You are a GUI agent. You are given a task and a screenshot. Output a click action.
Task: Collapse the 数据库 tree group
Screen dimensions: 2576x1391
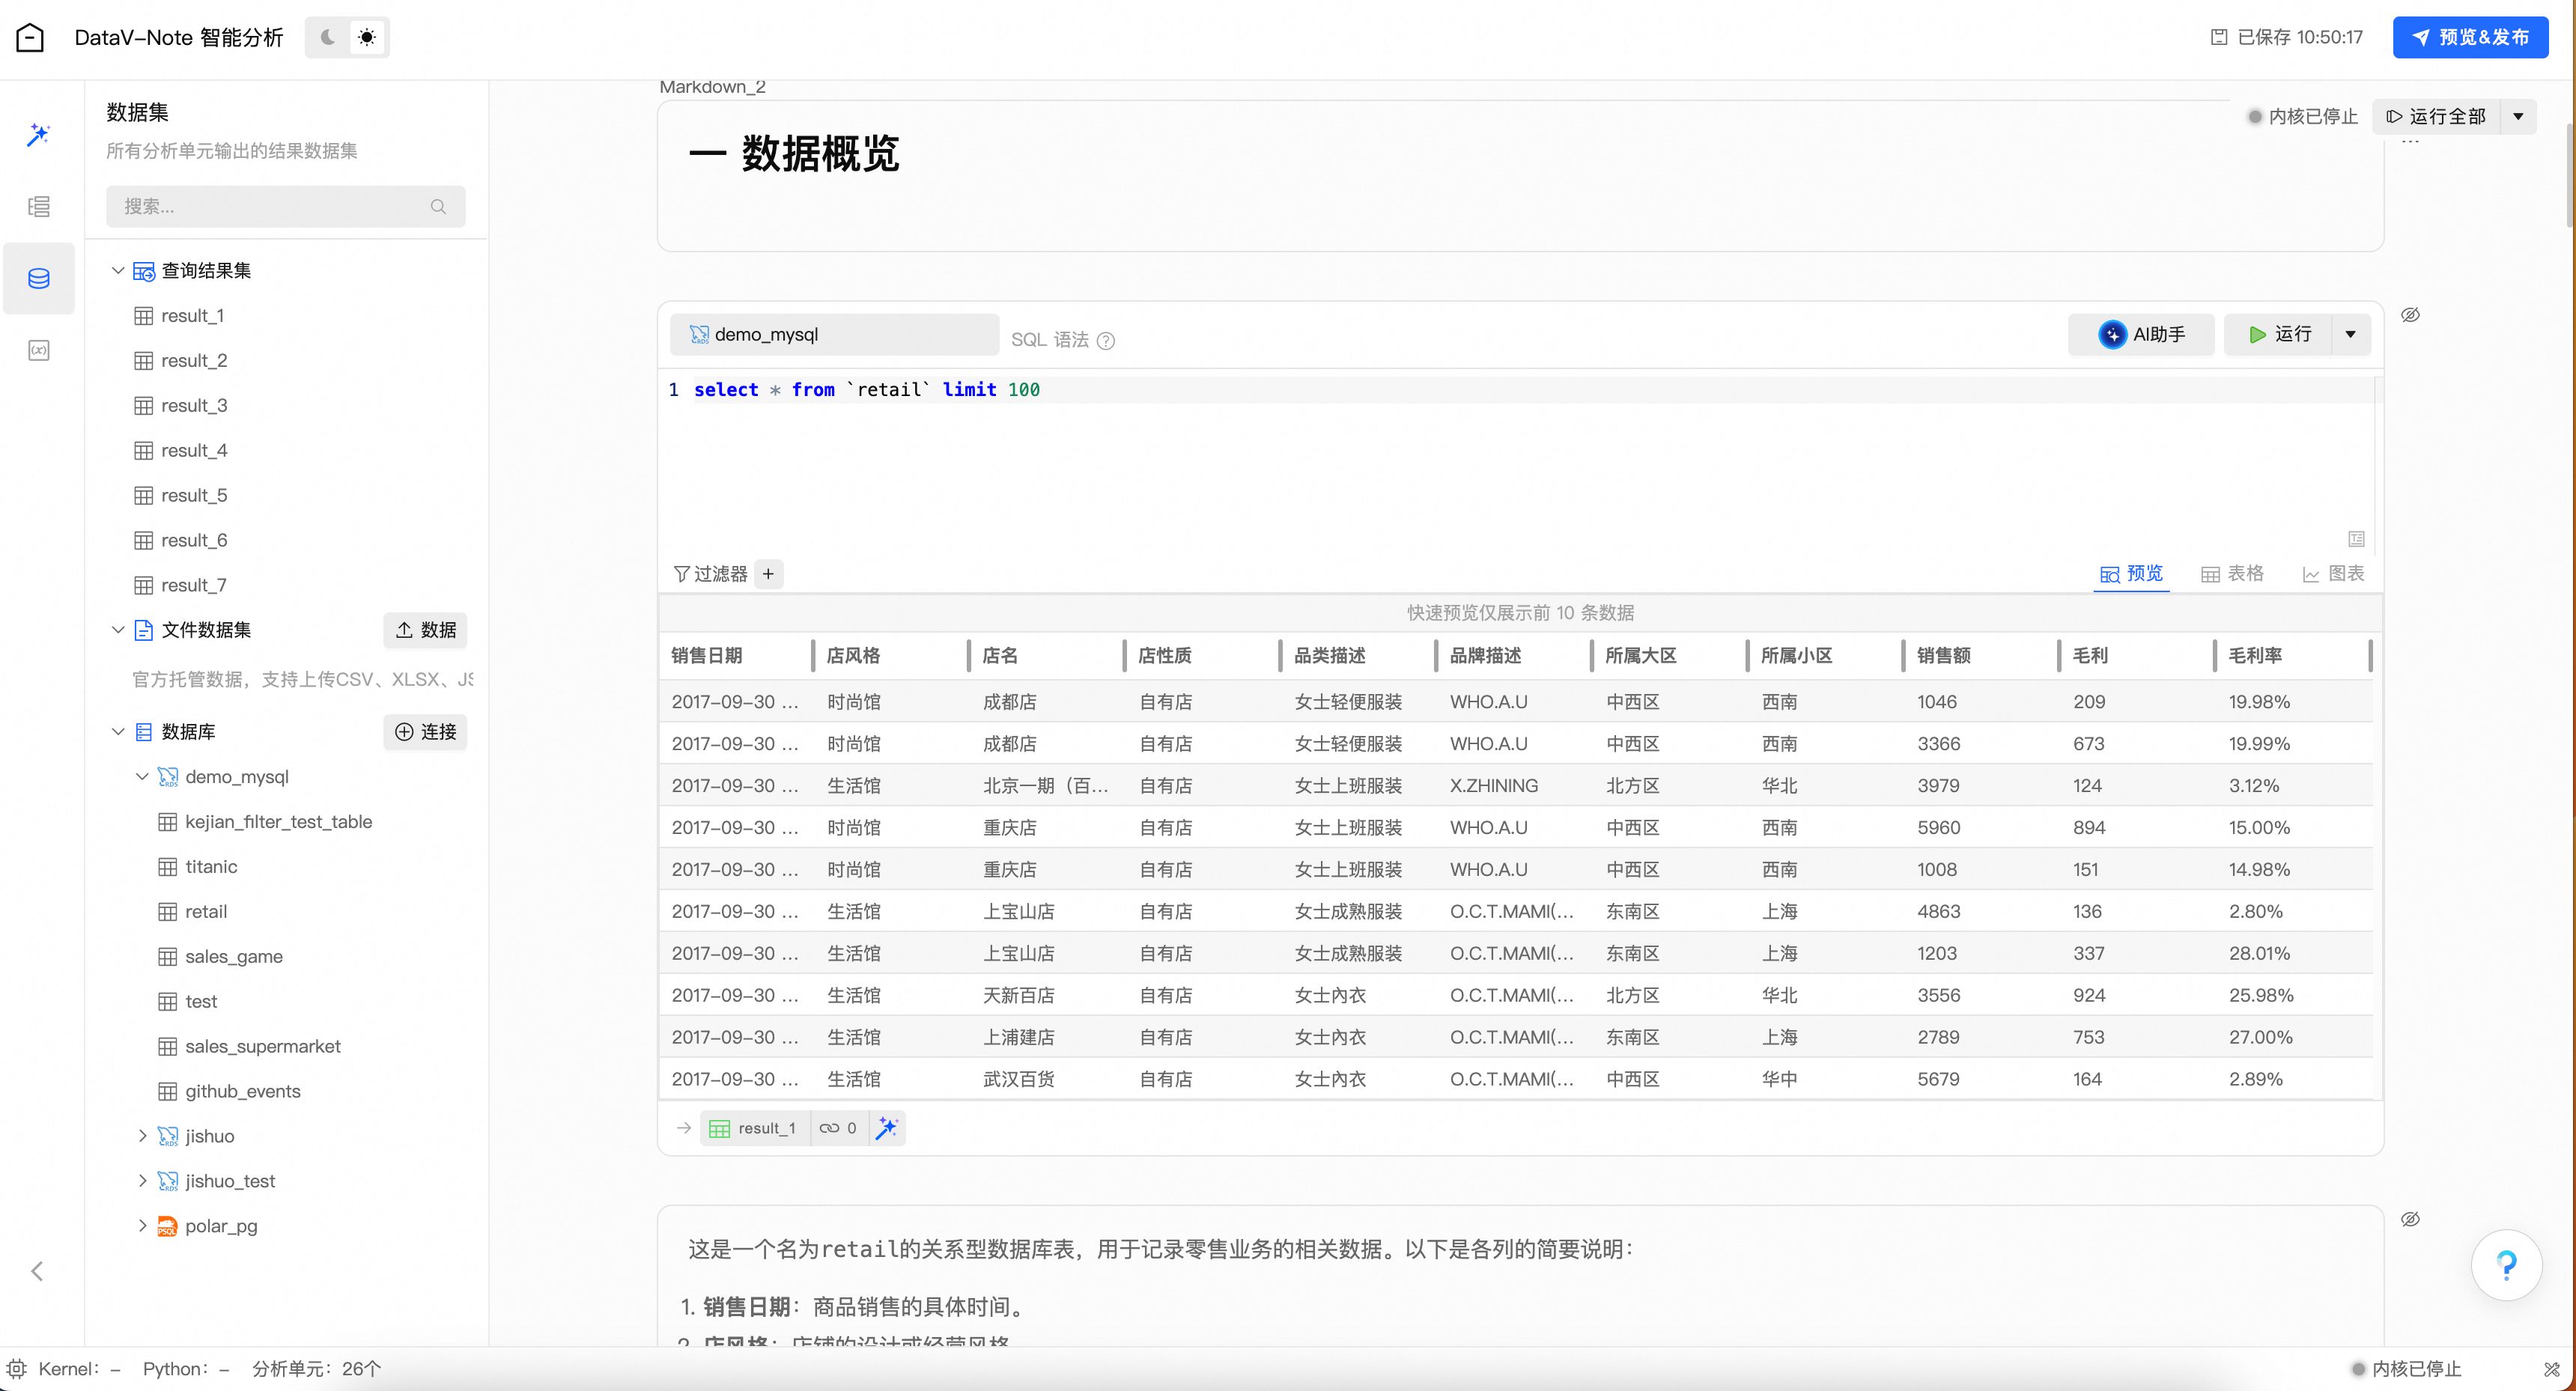click(118, 732)
